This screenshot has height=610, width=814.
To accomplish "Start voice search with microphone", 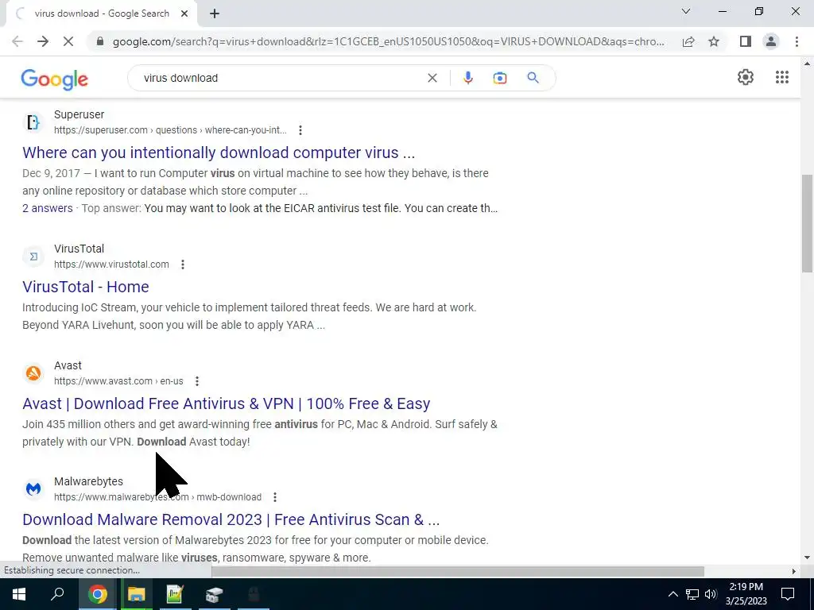I will [467, 78].
